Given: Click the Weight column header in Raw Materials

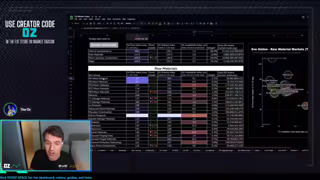Looking at the screenshot, I should tap(211, 75).
